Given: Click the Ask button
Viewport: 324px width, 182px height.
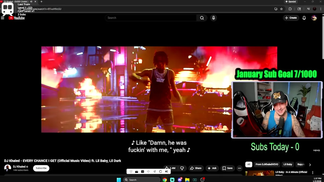Looking at the screenshot, I should point(212,168).
